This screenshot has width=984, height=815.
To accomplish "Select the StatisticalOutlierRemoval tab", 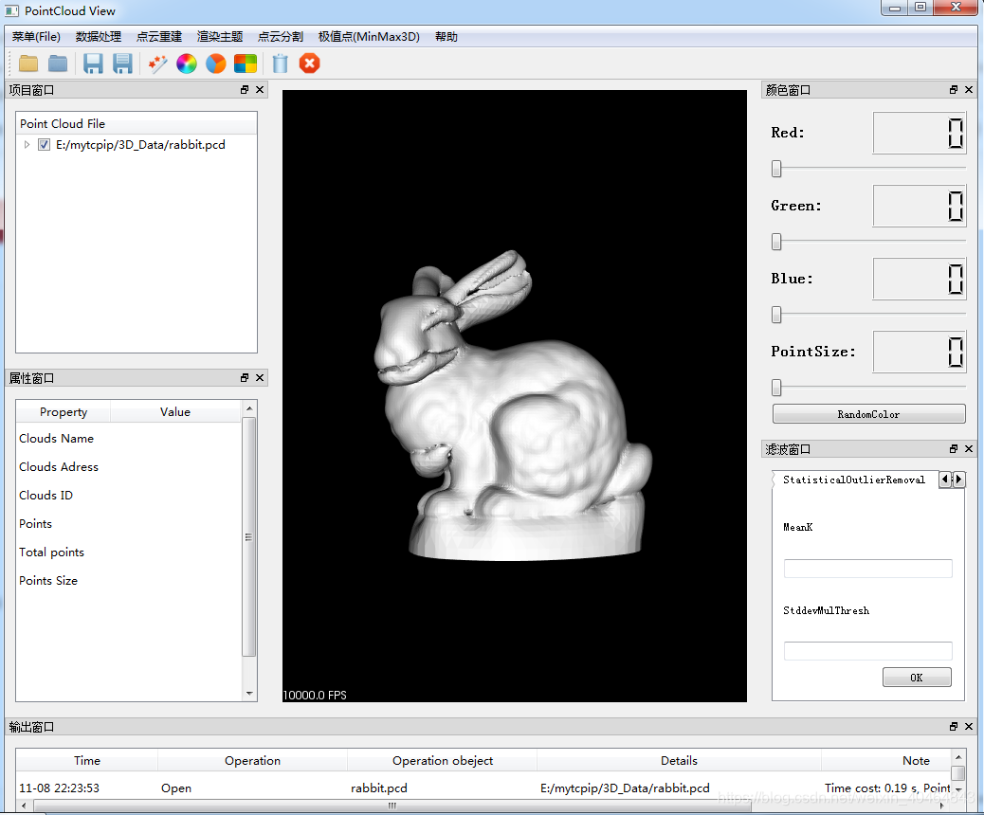I will pos(854,480).
